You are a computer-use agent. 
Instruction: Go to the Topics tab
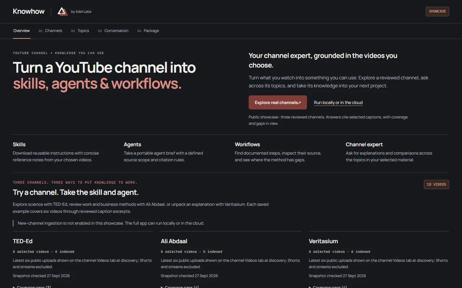tap(80, 31)
